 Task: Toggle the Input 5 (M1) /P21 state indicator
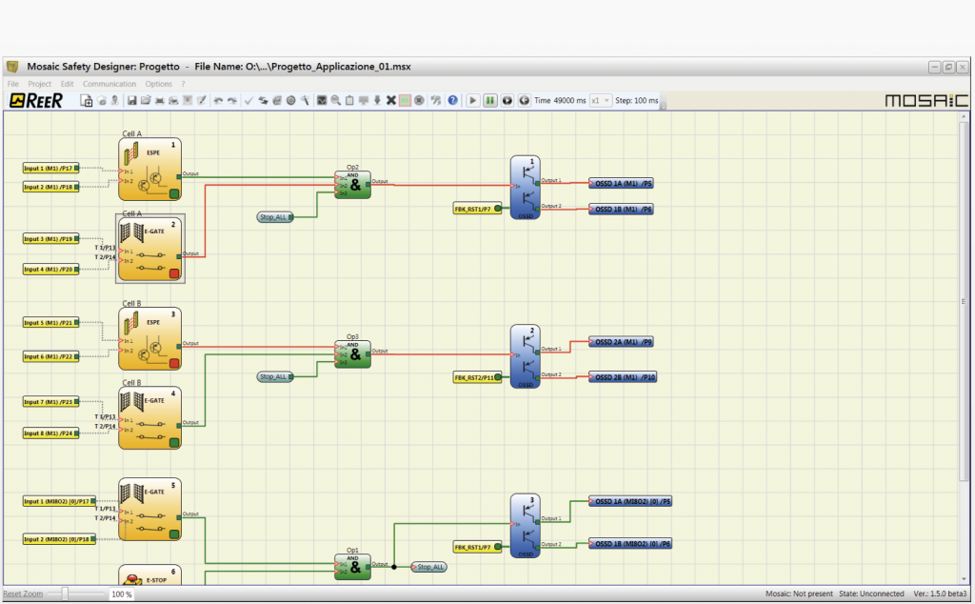coord(77,323)
